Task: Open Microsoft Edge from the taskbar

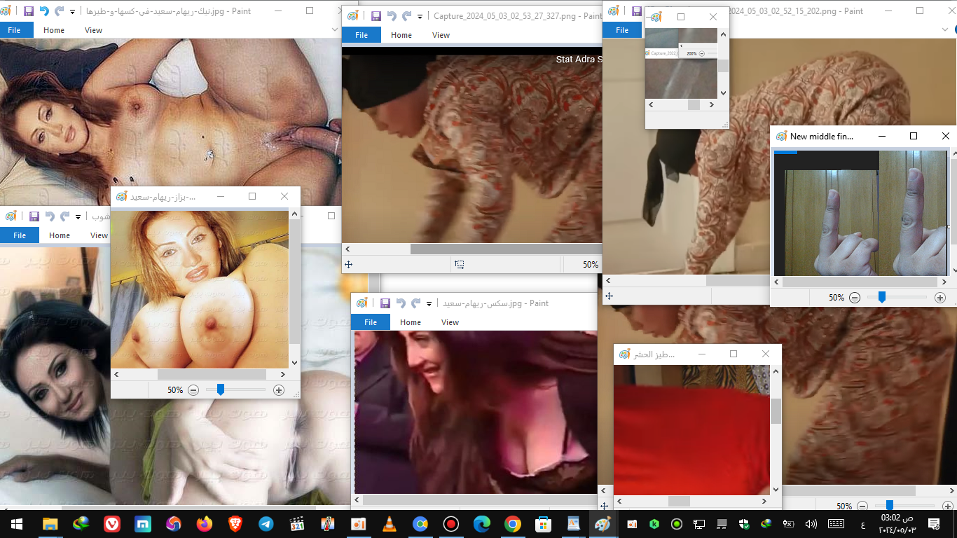Action: [x=481, y=524]
